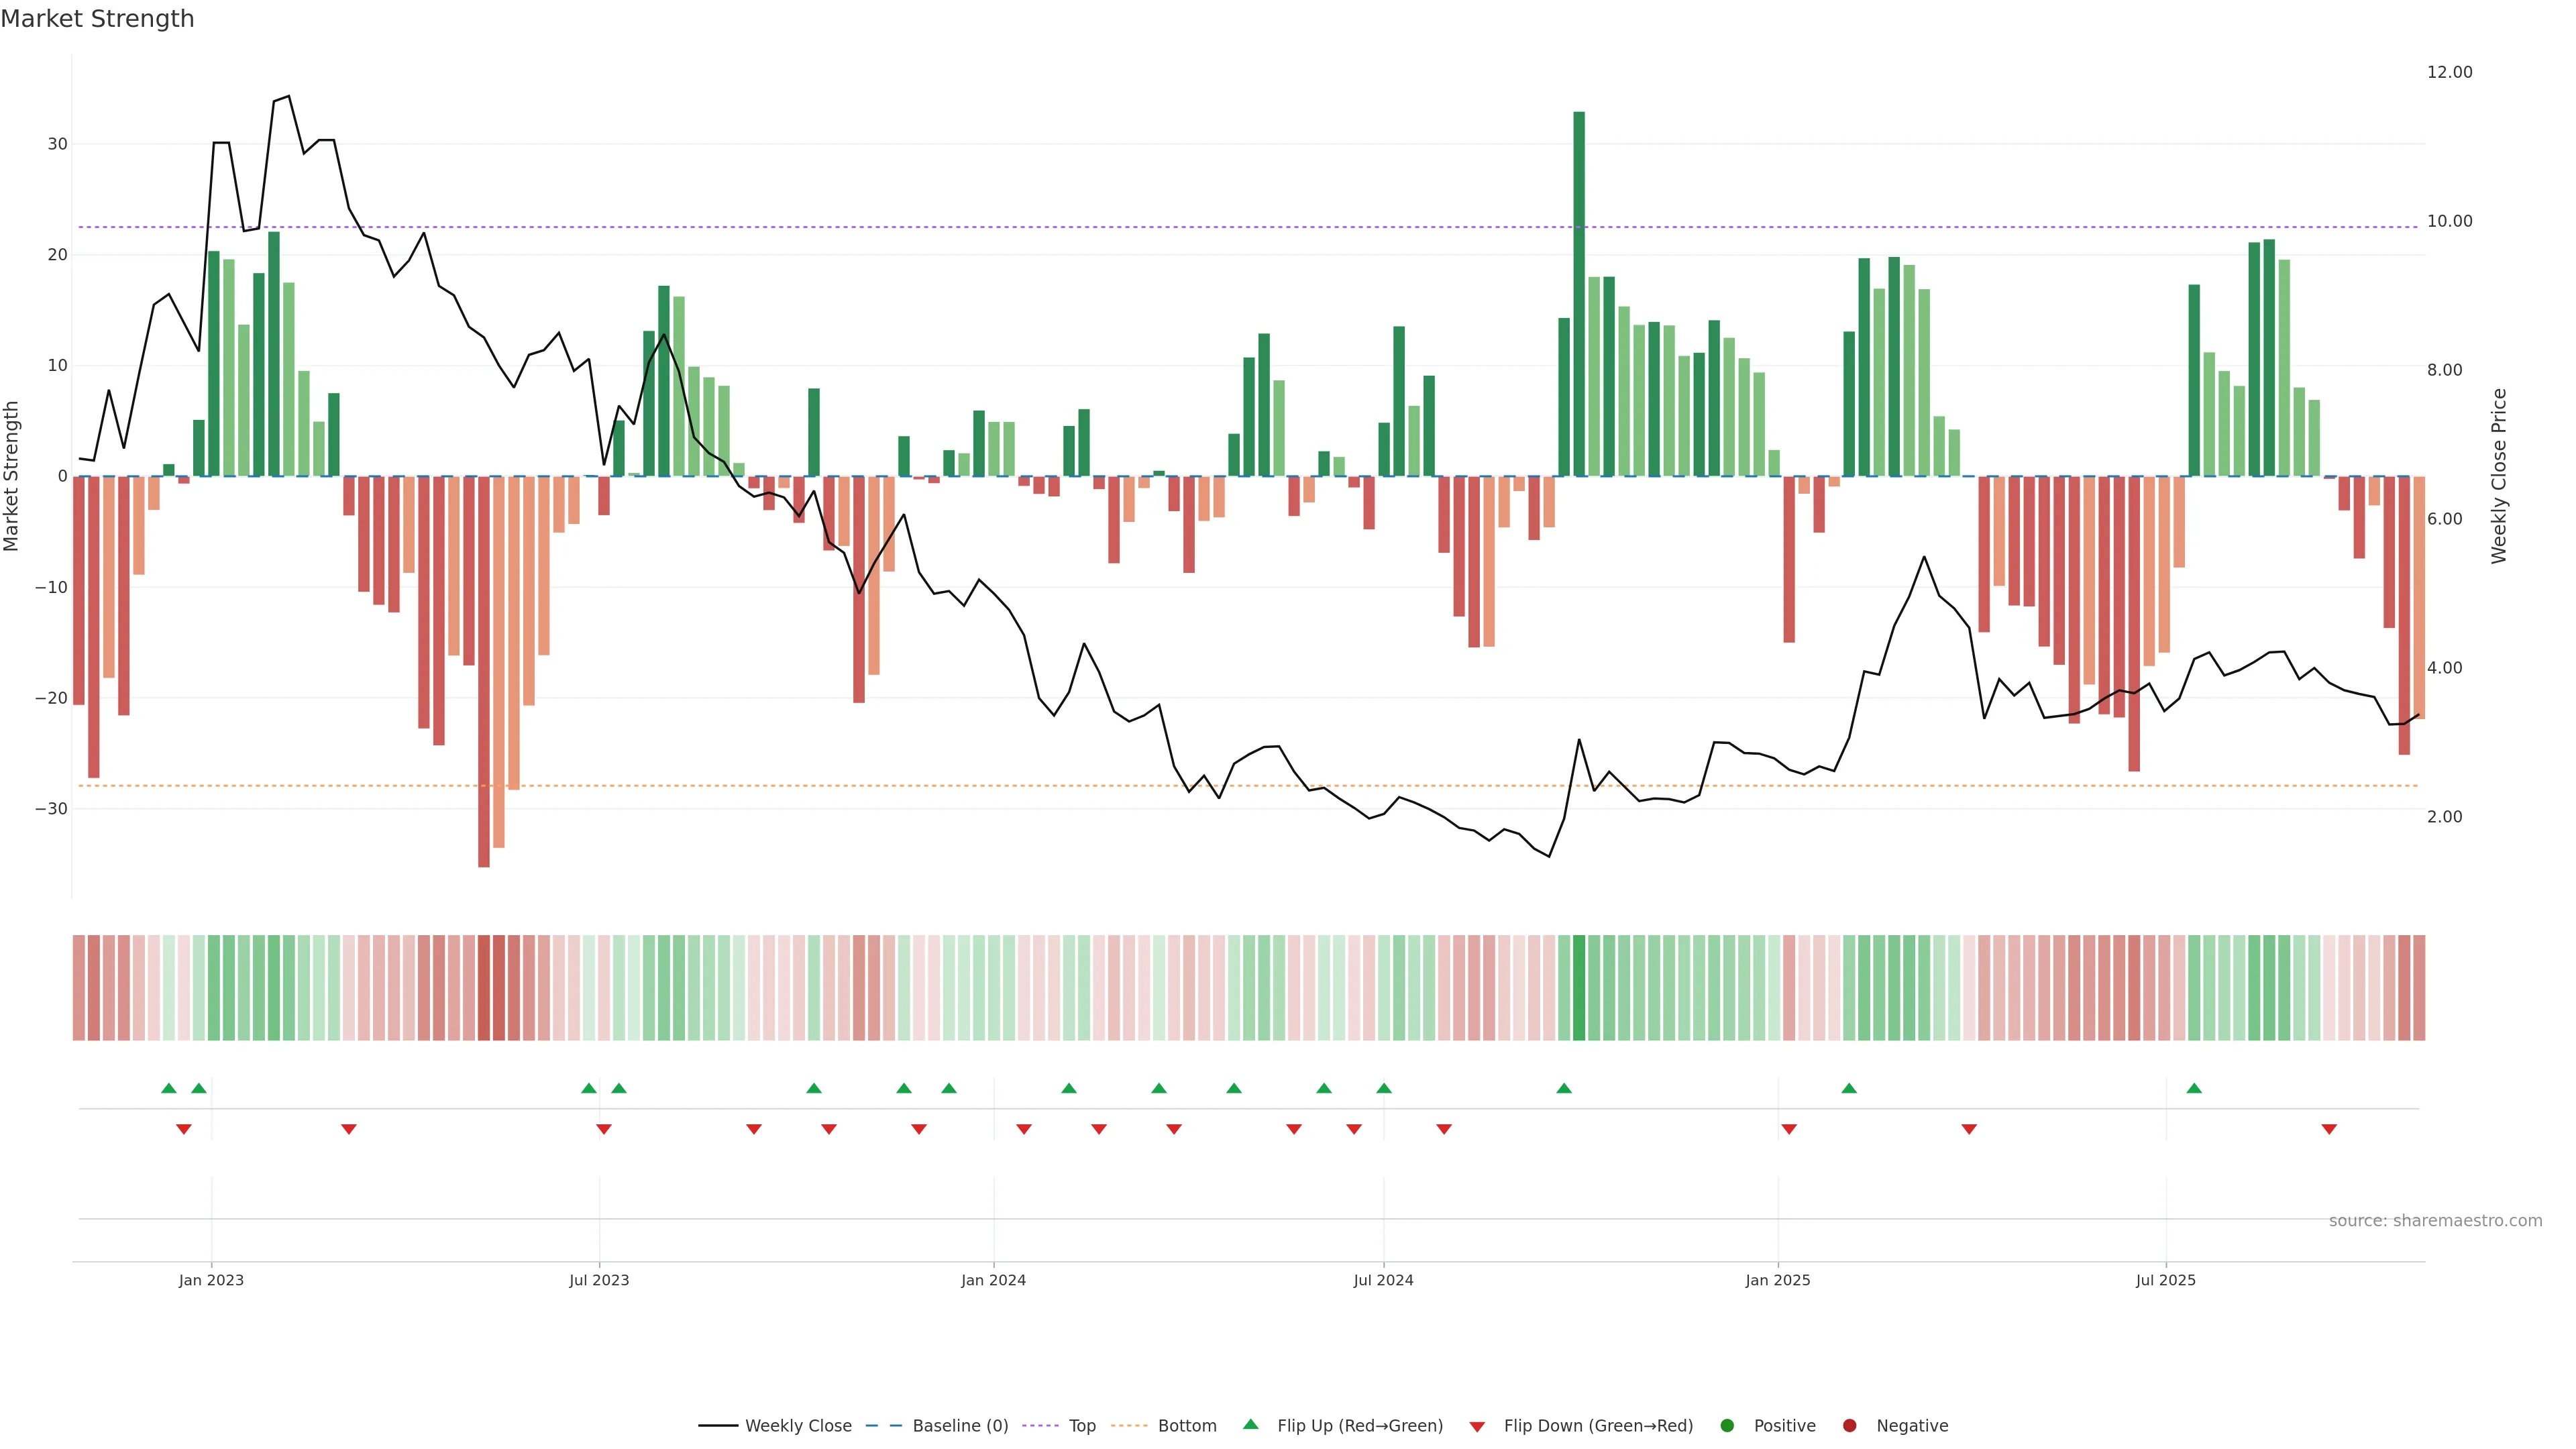This screenshot has width=2576, height=1449.
Task: Toggle the Weekly Close legend entry
Action: point(797,1426)
